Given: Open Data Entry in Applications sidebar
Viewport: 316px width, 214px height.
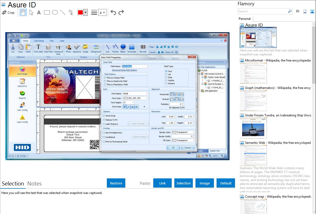Looking at the screenshot, I should [22, 83].
